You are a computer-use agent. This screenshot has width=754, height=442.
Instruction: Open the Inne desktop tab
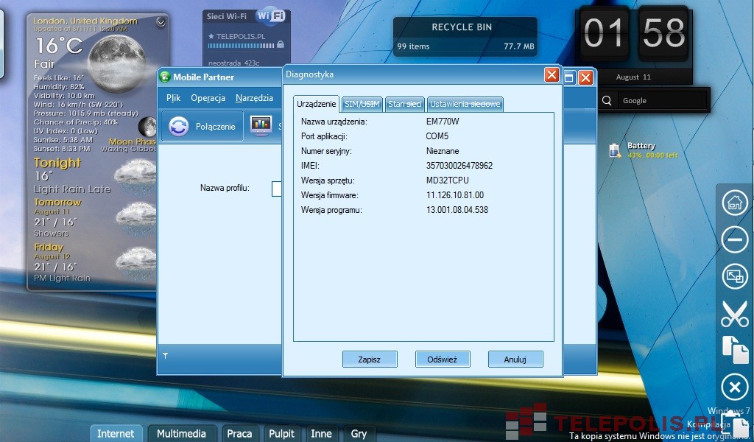321,433
